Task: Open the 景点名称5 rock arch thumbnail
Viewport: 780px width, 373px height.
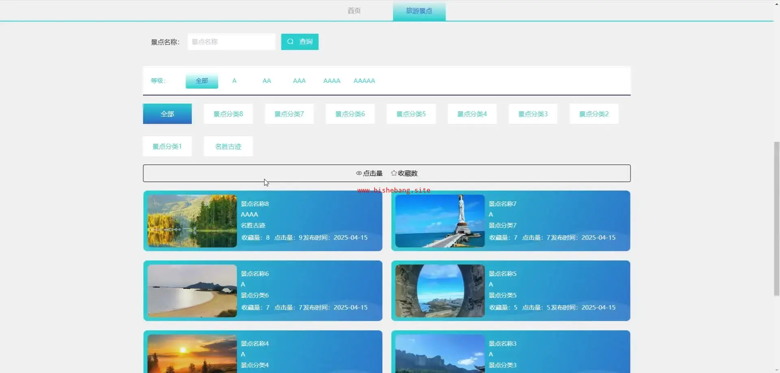Action: [440, 291]
